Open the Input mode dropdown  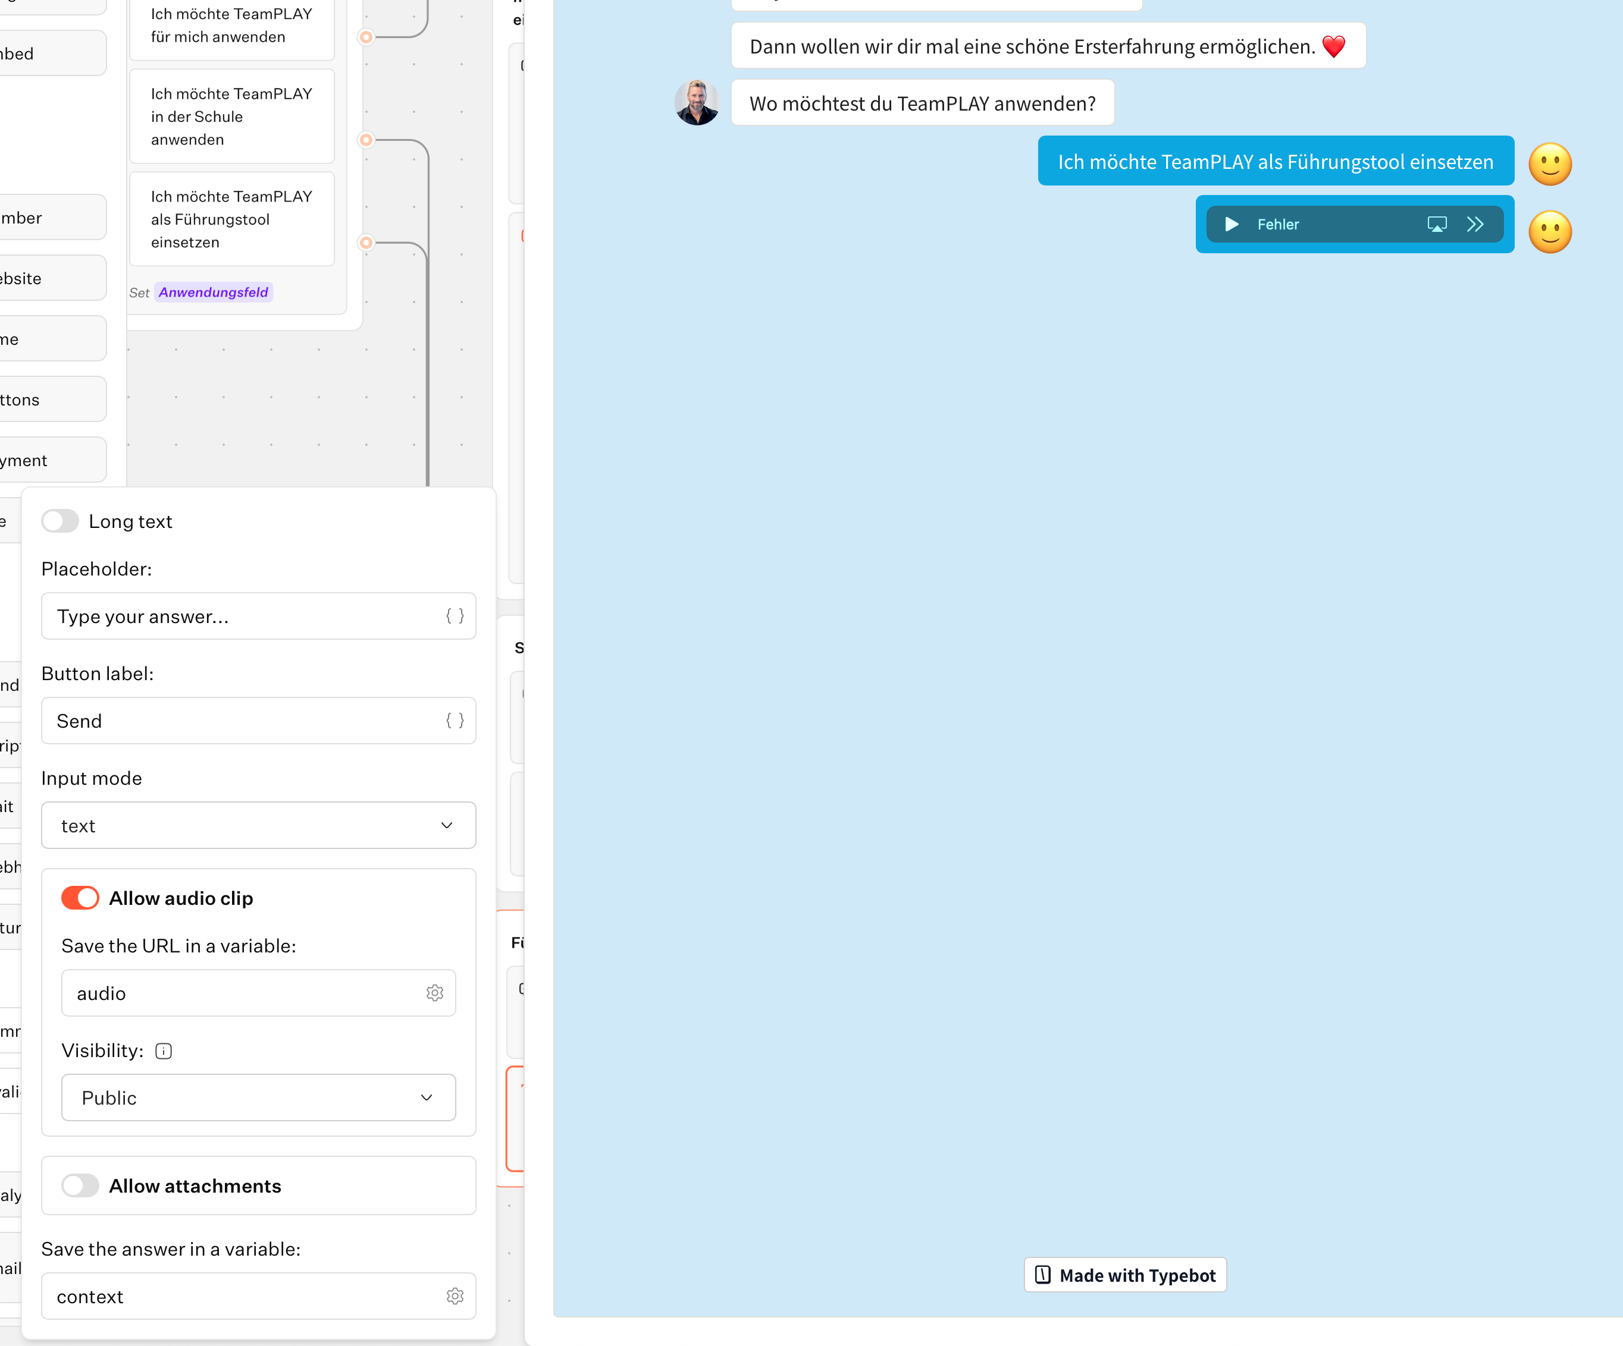258,825
